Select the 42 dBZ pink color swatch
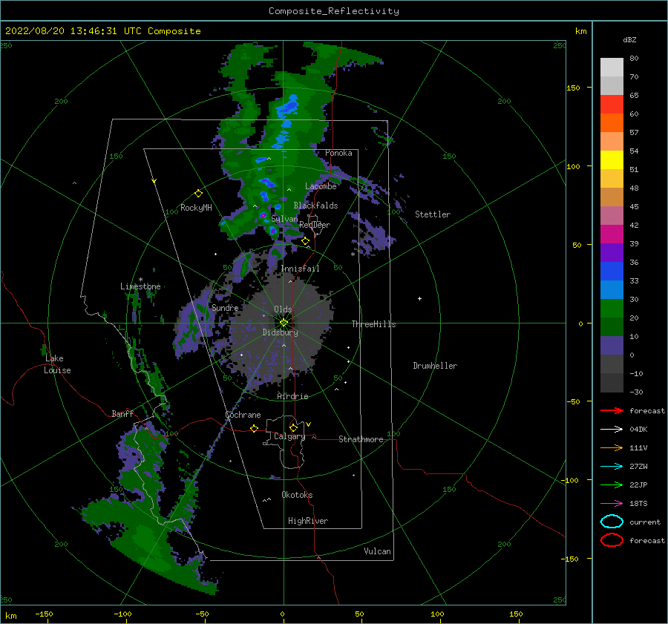The image size is (668, 624). (612, 234)
